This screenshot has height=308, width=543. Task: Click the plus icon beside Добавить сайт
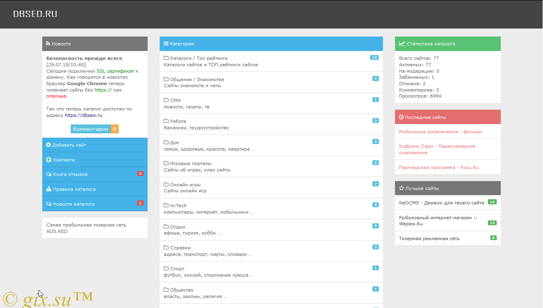click(49, 145)
